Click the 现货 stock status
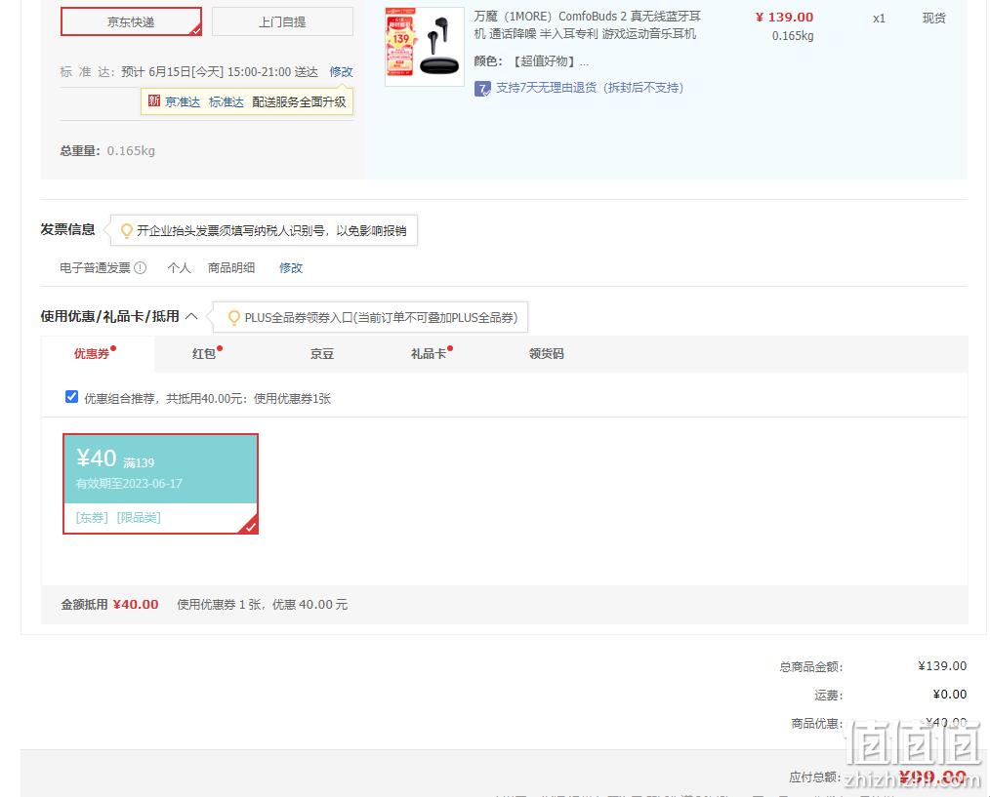990x797 pixels. 933,19
